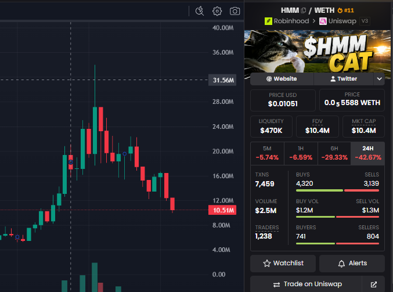Click the Uniswap DEX logo icon
The image size is (393, 292).
coord(323,21)
